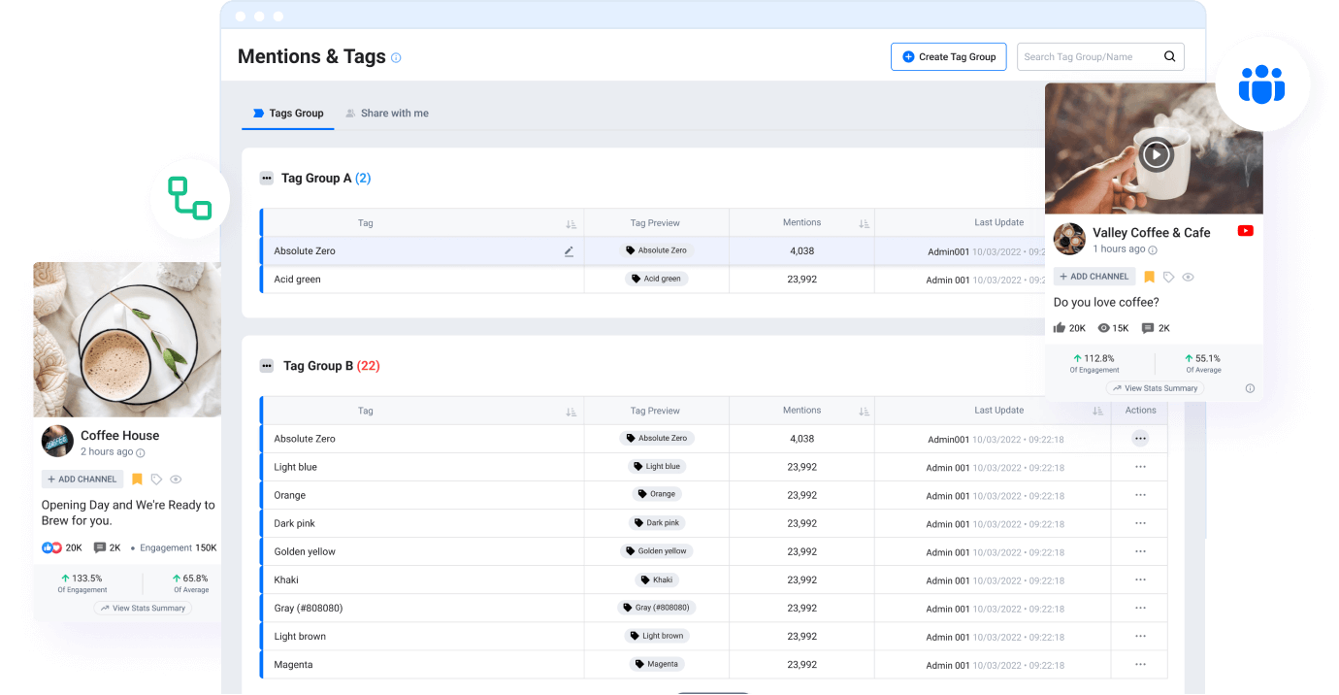Select the Dark pink tag preview swatch
1339x695 pixels.
[657, 523]
